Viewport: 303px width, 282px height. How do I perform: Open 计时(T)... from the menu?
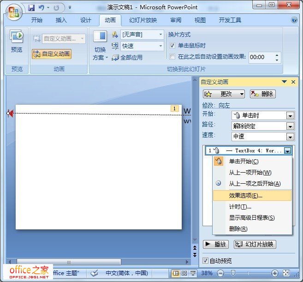[252, 207]
